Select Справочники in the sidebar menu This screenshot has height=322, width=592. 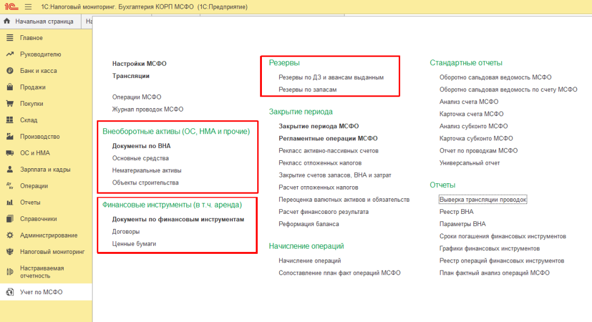(x=38, y=219)
